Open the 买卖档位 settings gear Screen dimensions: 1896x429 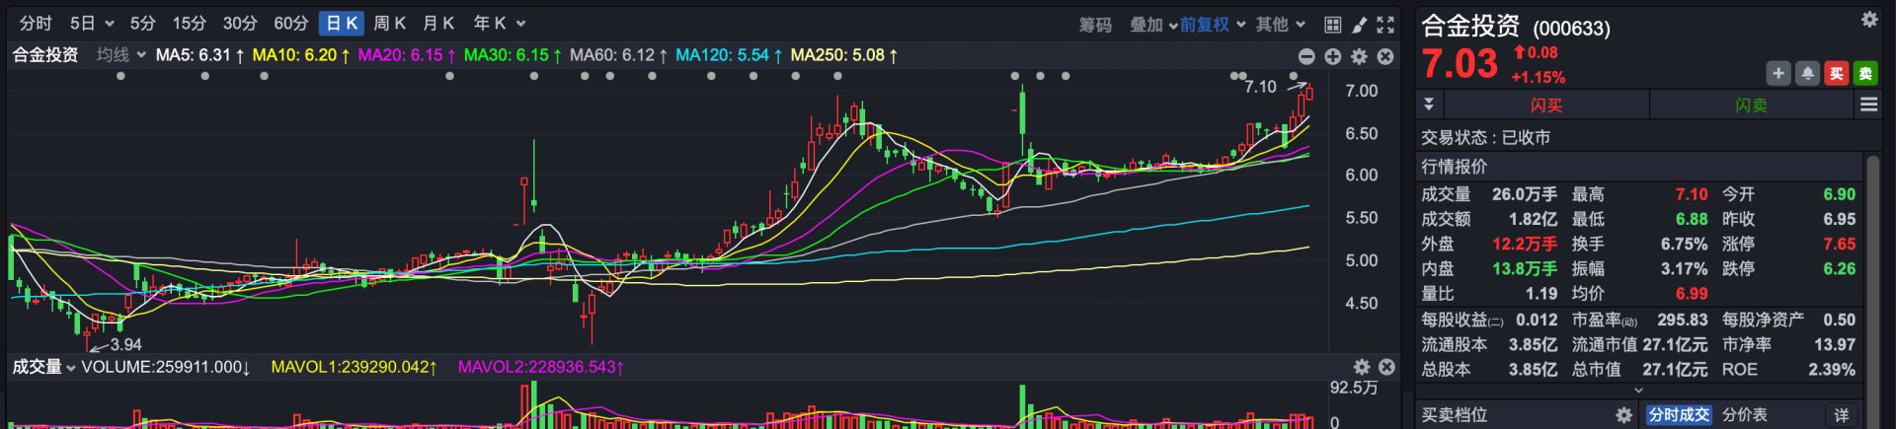point(1623,415)
